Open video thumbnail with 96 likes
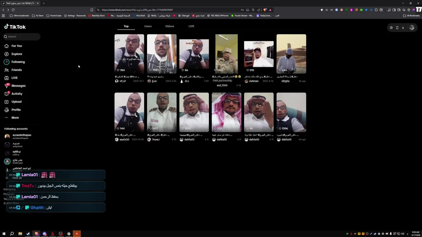422x237 pixels. click(x=259, y=112)
